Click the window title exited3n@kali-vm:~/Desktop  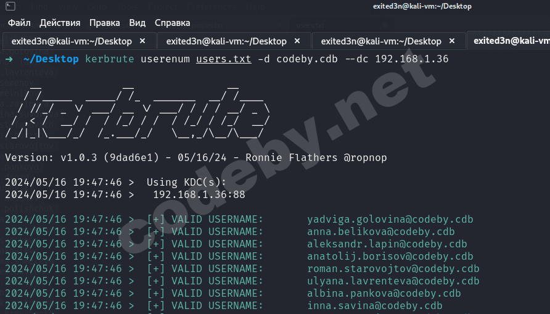click(422, 6)
